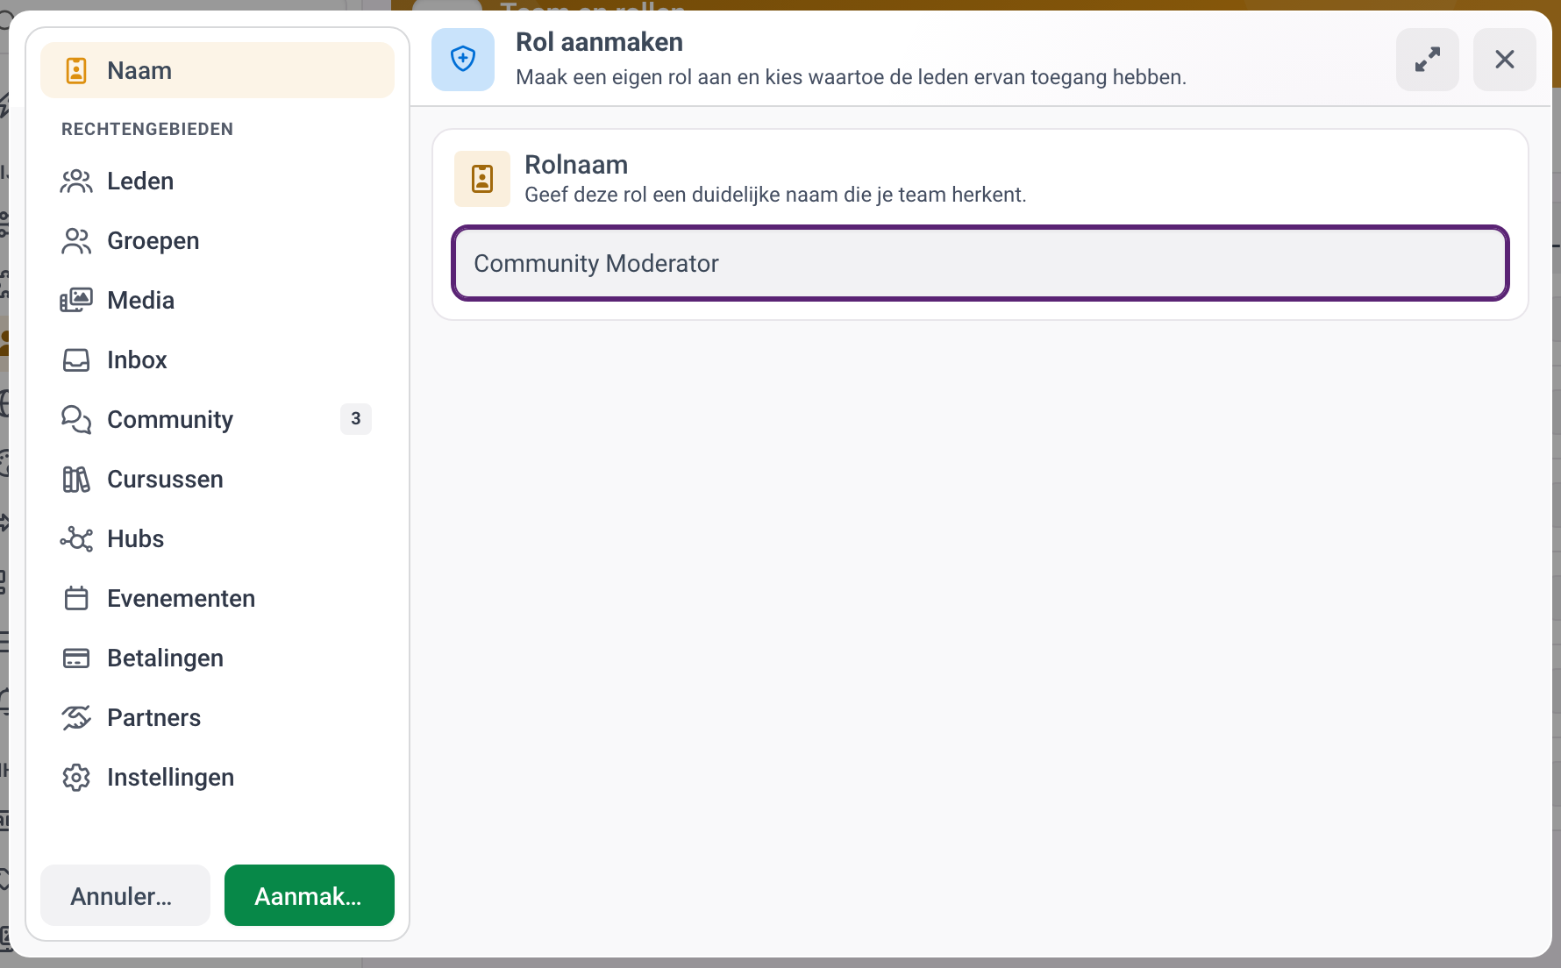The width and height of the screenshot is (1561, 968).
Task: Click the Hubs network icon
Action: tap(76, 538)
